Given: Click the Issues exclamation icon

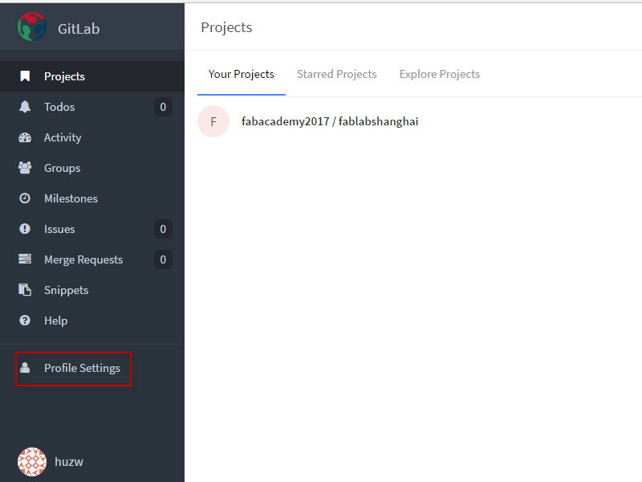Looking at the screenshot, I should (25, 229).
